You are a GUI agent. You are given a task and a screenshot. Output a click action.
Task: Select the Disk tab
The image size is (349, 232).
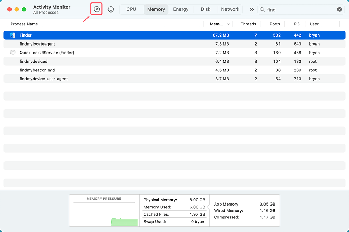206,9
